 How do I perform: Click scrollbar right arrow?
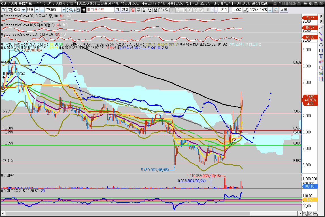[300, 213]
